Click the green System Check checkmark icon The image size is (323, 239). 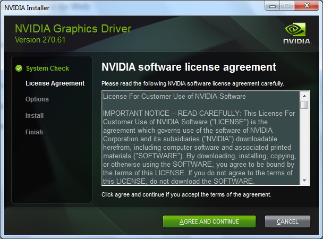click(x=19, y=68)
